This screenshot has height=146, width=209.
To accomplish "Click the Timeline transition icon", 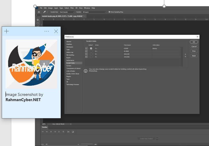I will pos(73,132).
